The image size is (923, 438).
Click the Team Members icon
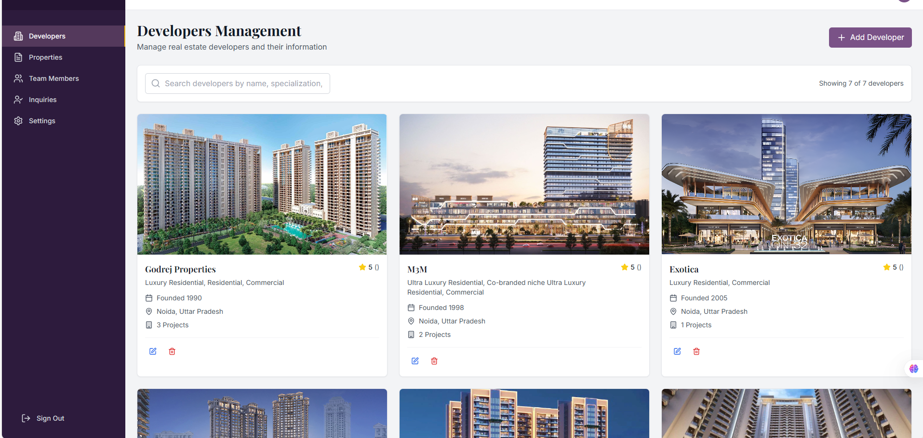tap(18, 78)
